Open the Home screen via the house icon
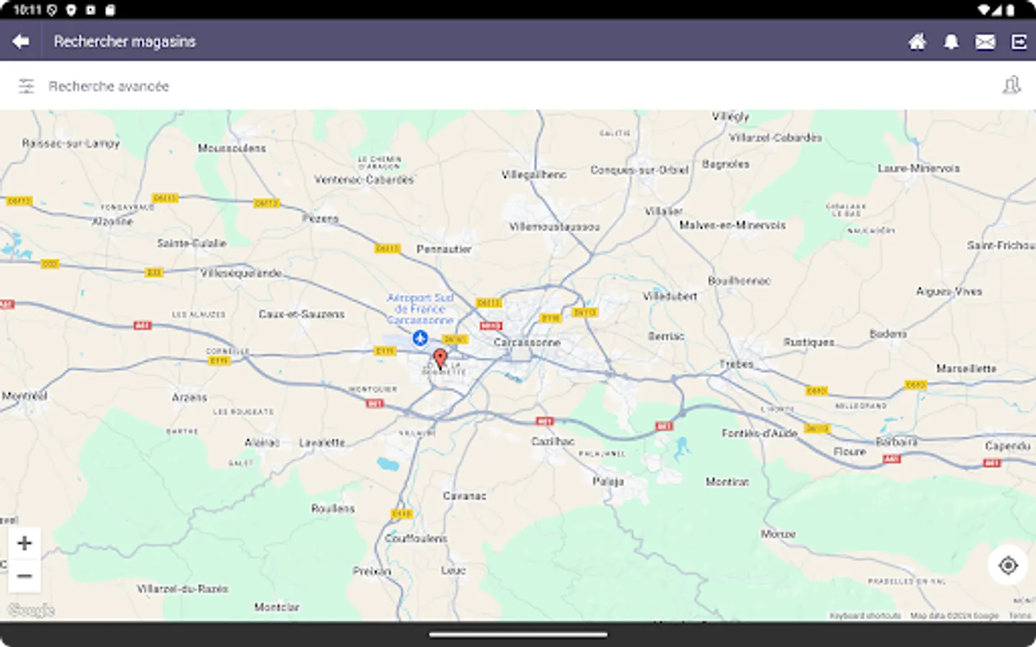1036x647 pixels. (917, 41)
